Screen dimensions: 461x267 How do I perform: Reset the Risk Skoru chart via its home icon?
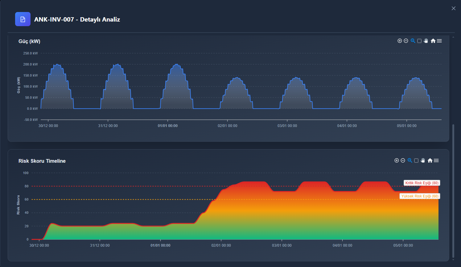pos(430,160)
